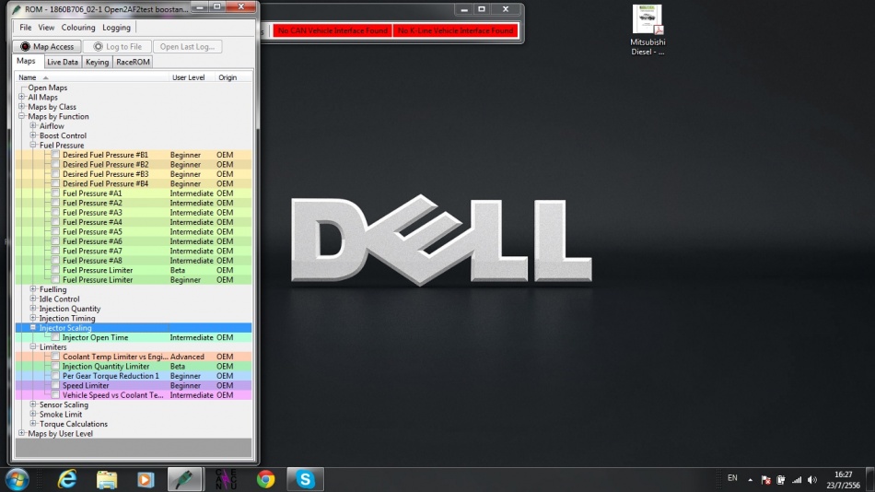The image size is (875, 492).
Task: Open the Logging menu
Action: point(116,28)
